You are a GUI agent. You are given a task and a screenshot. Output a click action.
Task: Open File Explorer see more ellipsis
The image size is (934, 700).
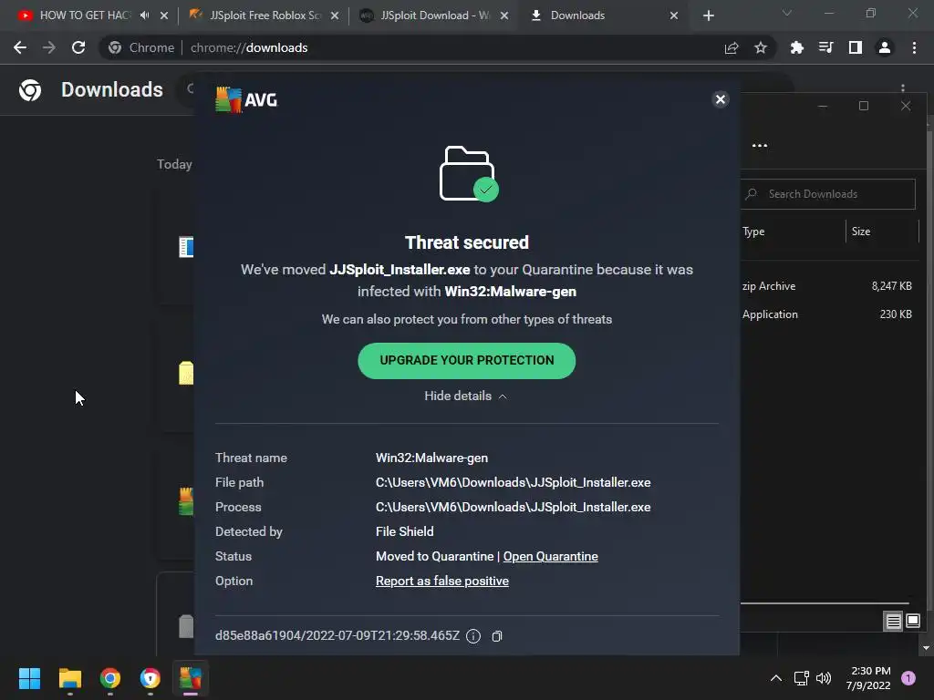[x=760, y=145]
